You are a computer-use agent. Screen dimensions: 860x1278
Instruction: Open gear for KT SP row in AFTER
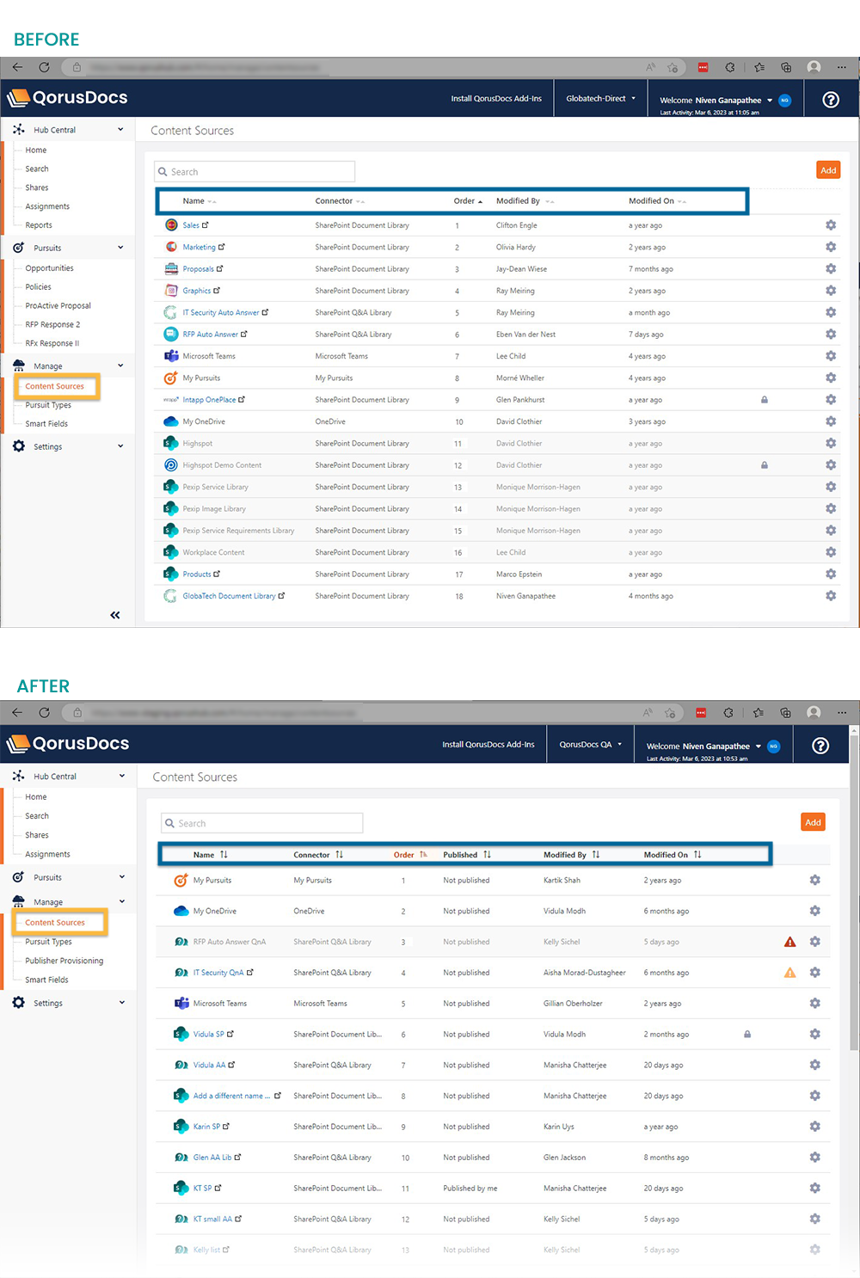pos(814,1188)
